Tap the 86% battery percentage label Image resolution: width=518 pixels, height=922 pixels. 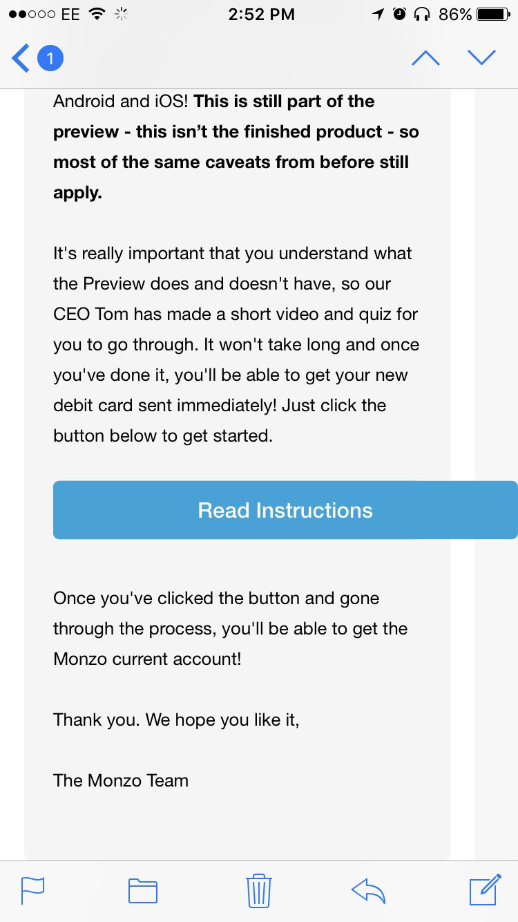455,14
